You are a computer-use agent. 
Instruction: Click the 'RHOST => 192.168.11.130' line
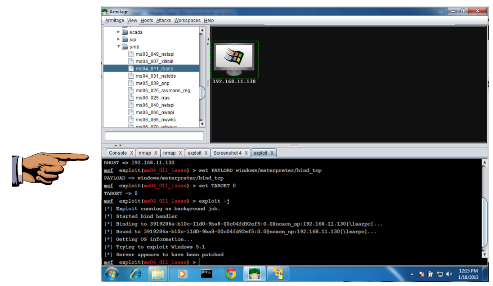[x=139, y=163]
